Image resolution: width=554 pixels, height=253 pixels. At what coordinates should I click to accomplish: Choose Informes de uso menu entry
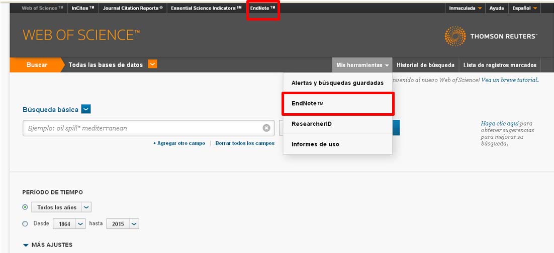click(337, 144)
